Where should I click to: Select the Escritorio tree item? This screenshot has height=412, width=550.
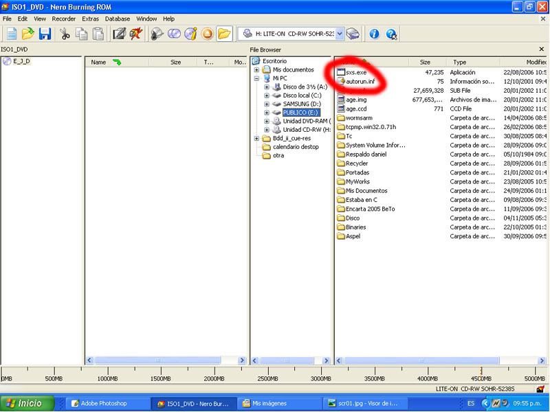coord(274,61)
